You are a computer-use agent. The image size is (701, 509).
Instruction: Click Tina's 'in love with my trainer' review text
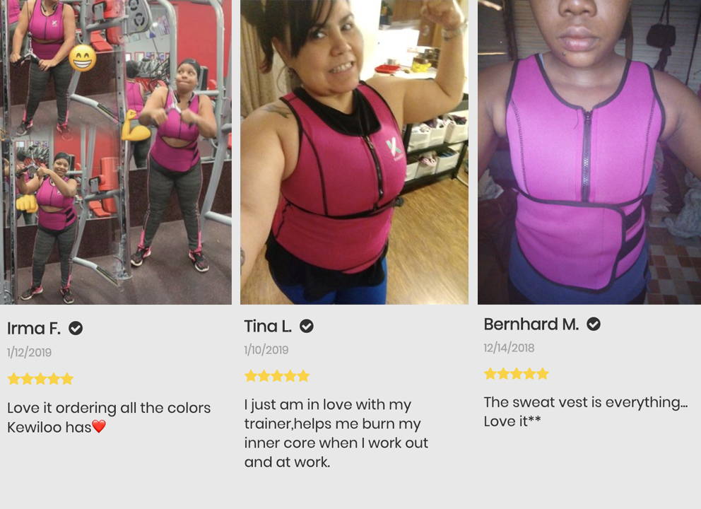(x=336, y=433)
